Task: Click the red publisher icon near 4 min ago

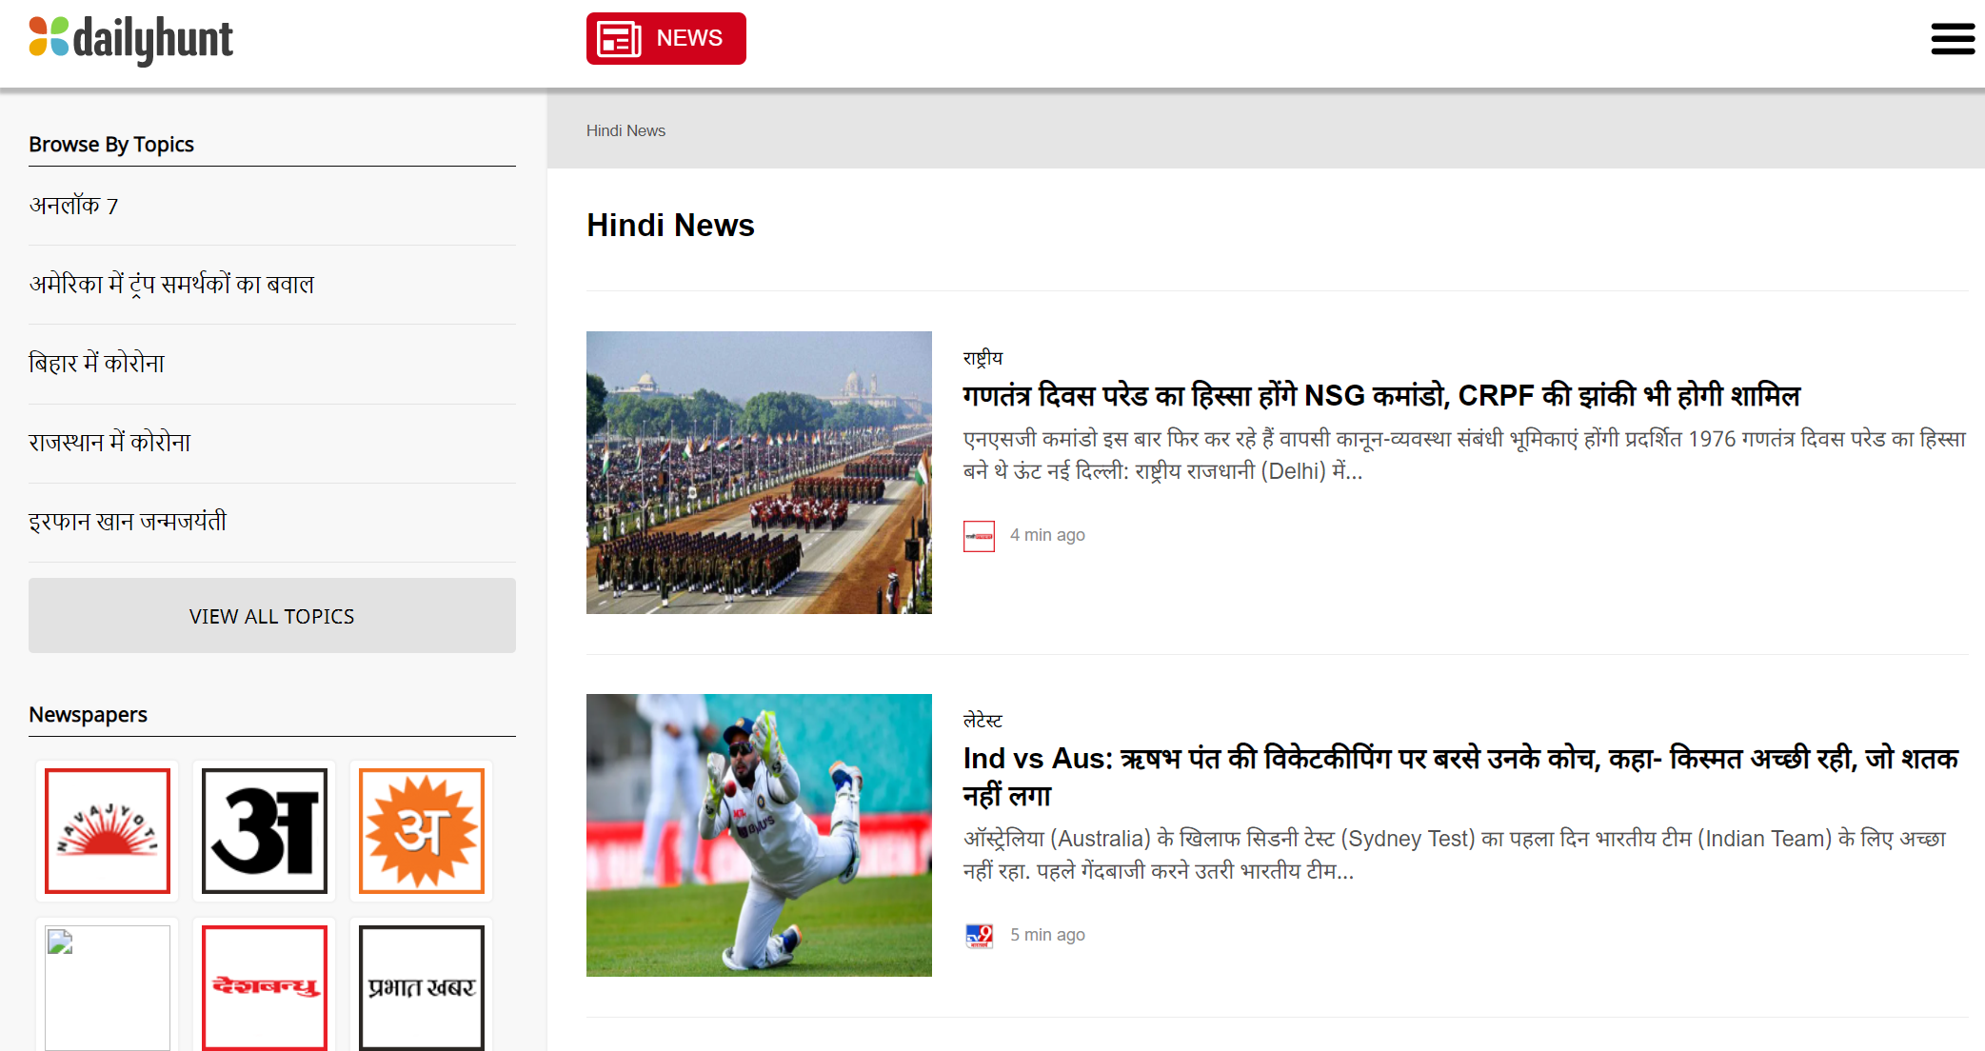Action: tap(979, 536)
